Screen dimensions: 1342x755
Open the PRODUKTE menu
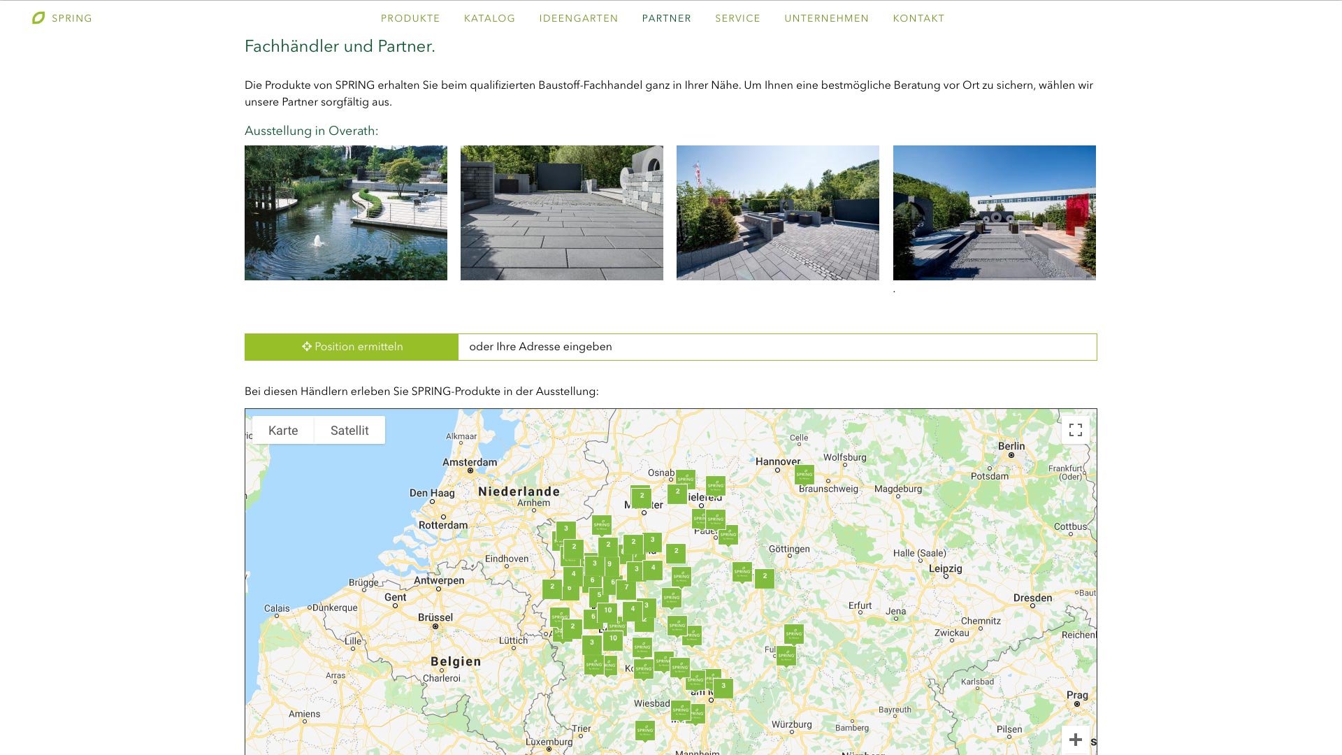coord(410,19)
